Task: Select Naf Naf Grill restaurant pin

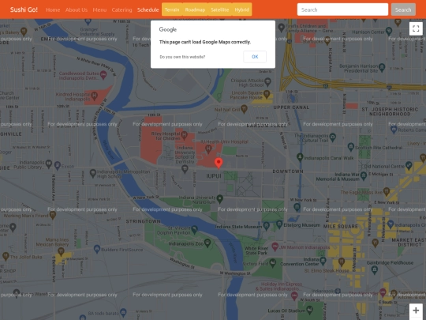Action: click(x=244, y=108)
